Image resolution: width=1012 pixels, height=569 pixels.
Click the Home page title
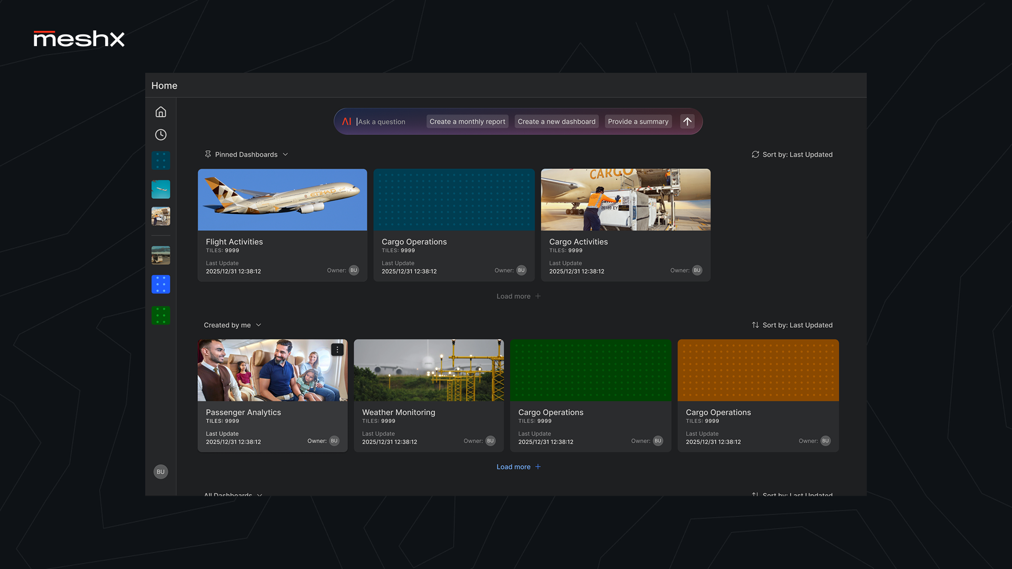tap(164, 85)
